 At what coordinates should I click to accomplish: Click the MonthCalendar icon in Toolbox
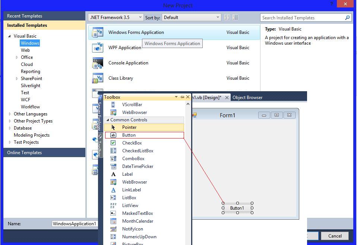click(x=113, y=221)
